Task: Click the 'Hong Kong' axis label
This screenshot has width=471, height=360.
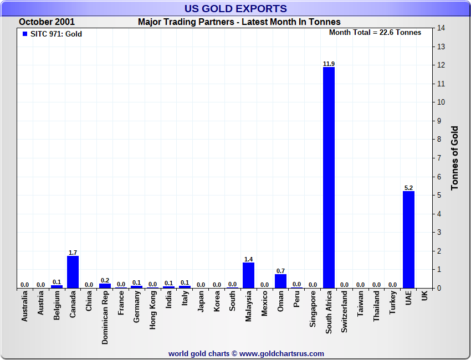Action: point(152,310)
